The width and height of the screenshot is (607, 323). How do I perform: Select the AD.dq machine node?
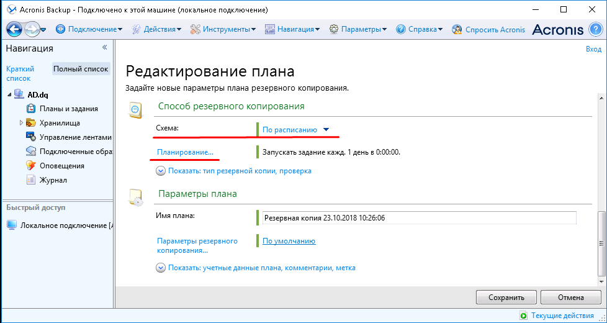coord(38,95)
